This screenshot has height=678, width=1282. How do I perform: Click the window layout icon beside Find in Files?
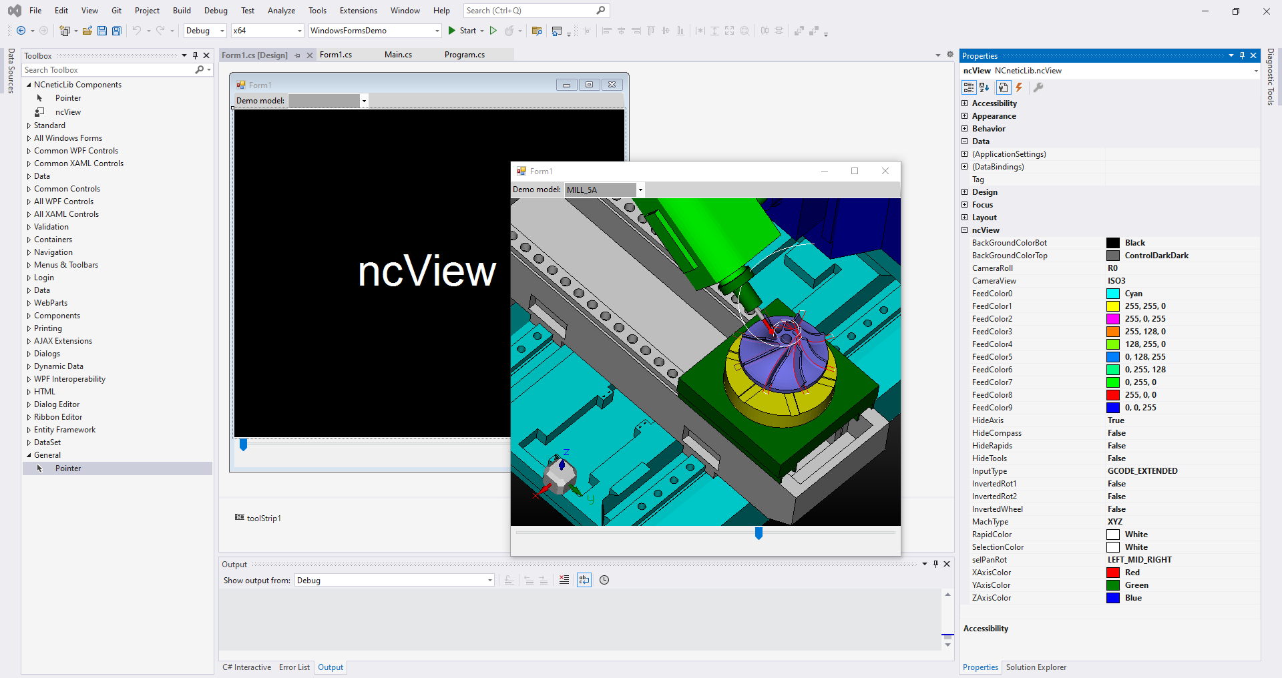557,31
